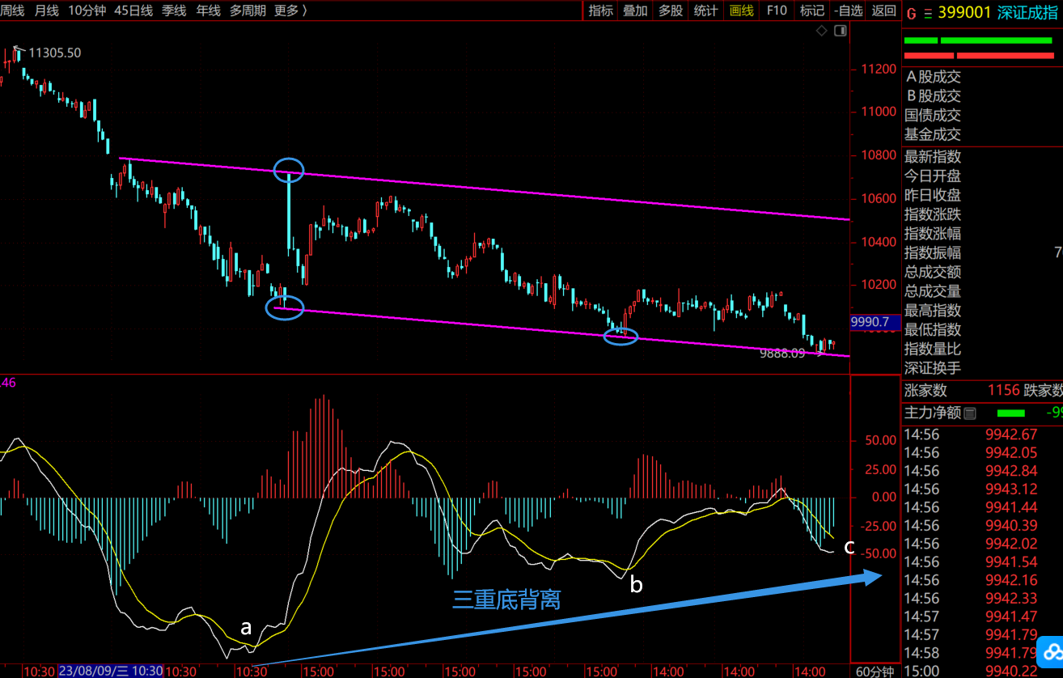1063x678 pixels.
Task: Click the red G icon beside 399001
Action: (x=912, y=12)
